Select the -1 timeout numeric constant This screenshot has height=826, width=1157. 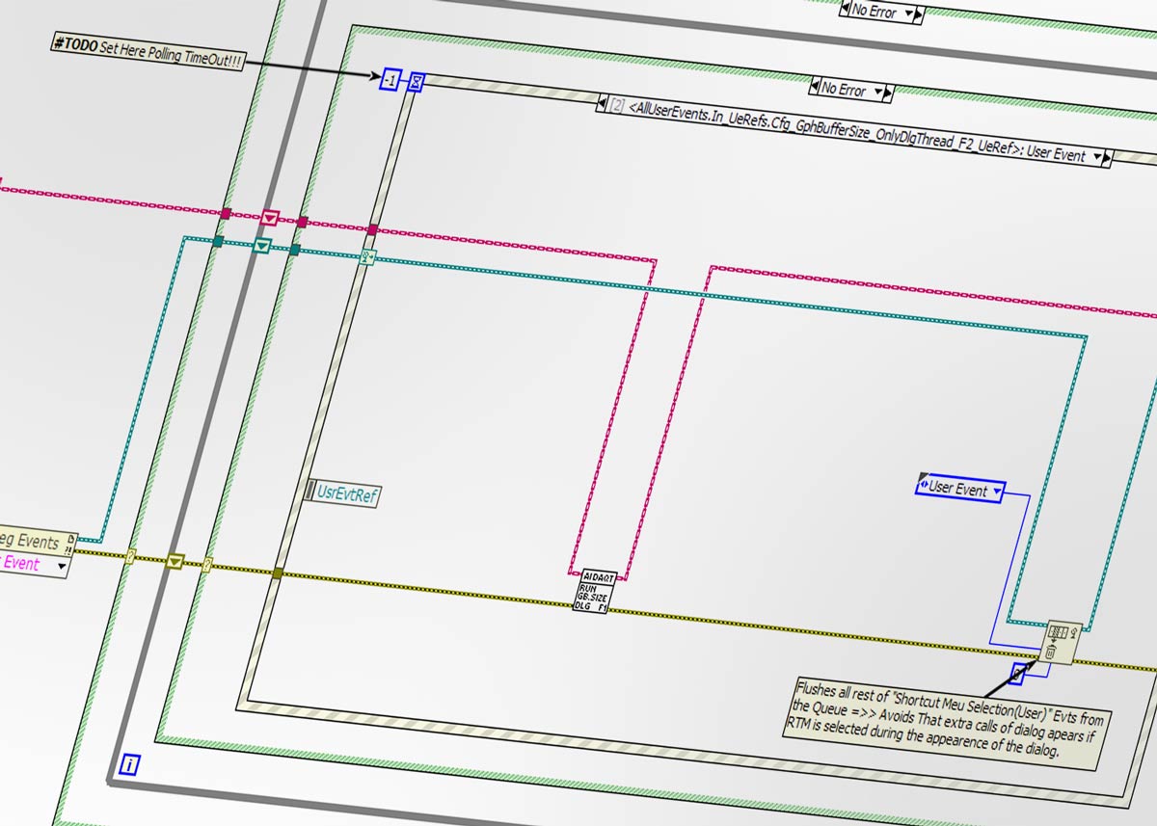(390, 80)
